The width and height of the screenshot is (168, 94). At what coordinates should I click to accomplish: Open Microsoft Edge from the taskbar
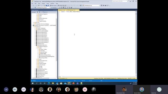49,83
